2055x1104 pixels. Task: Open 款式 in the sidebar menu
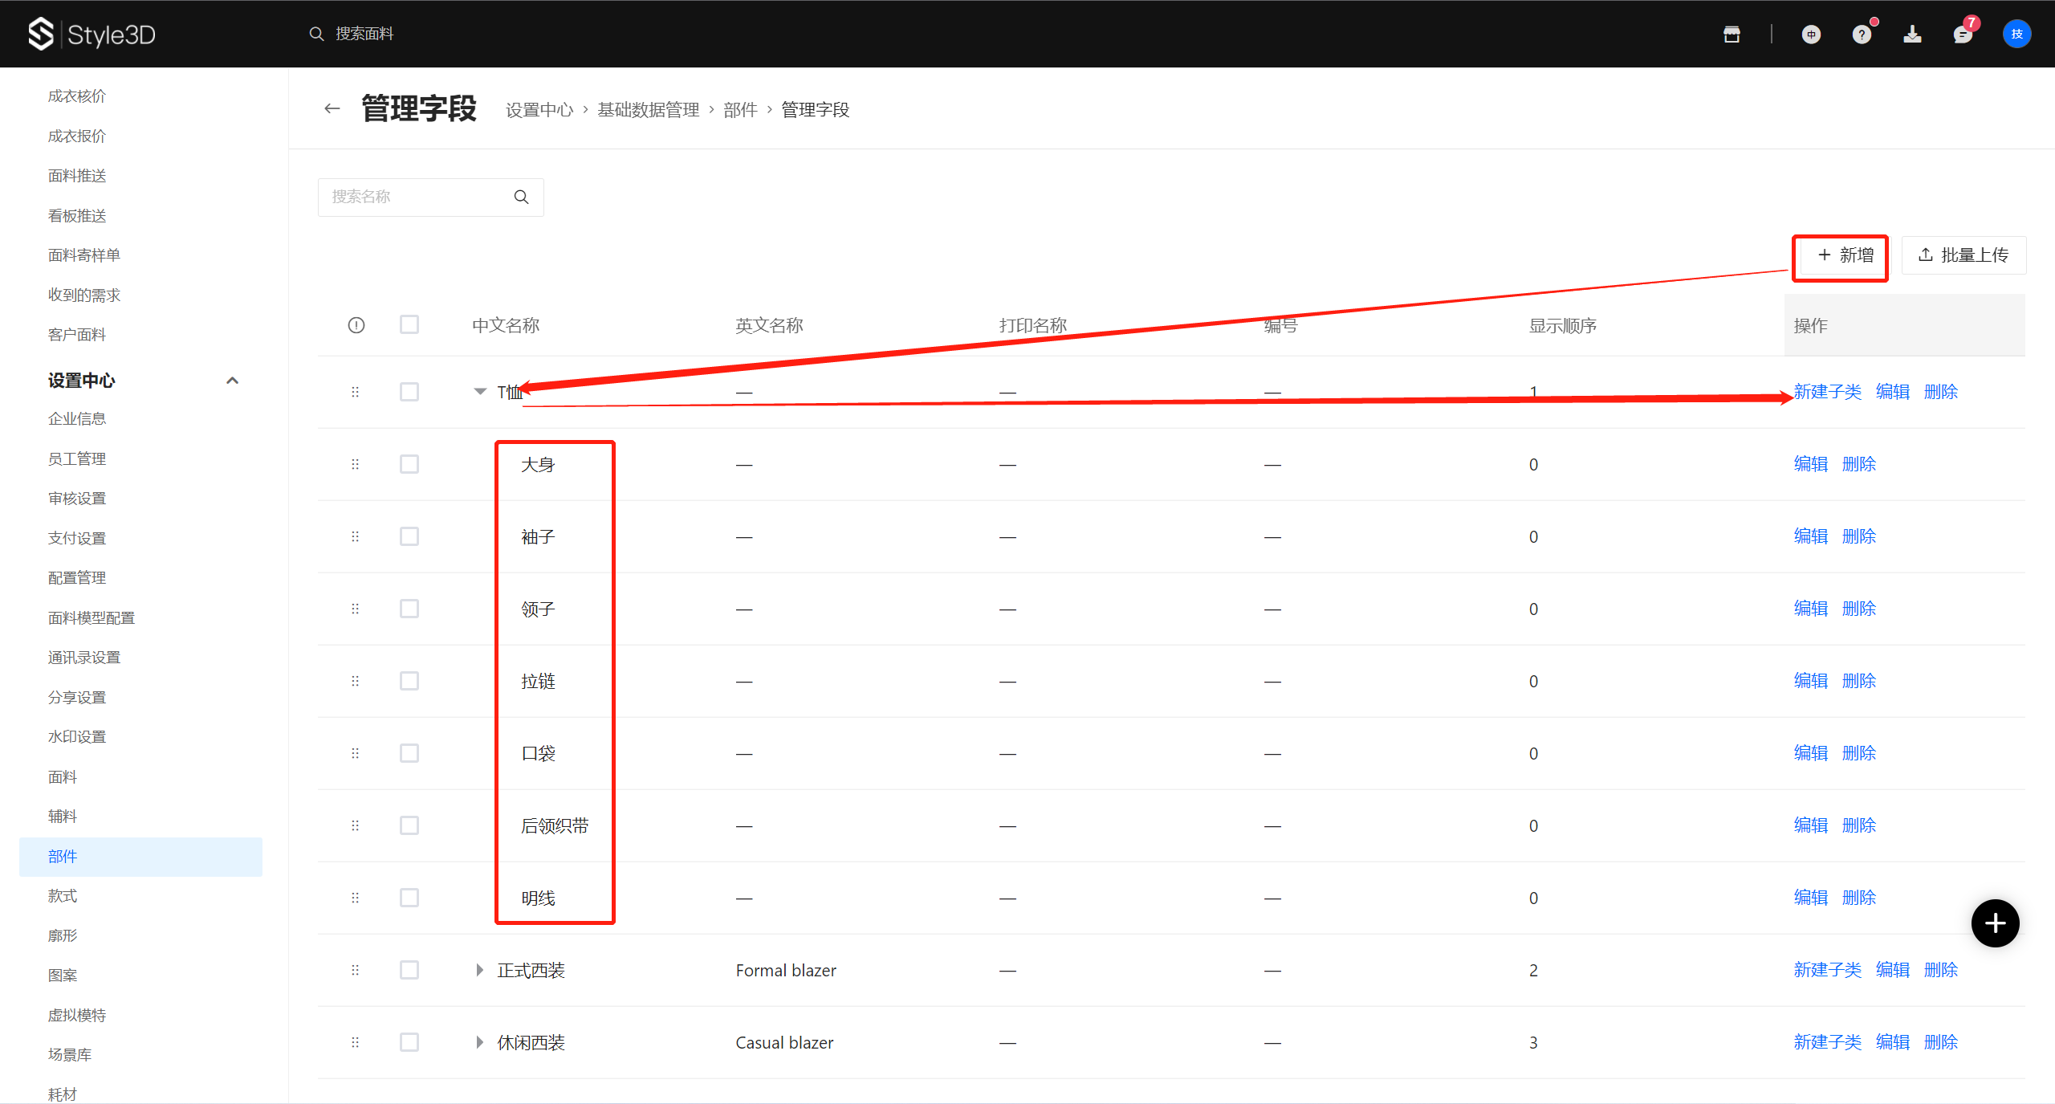pos(63,896)
